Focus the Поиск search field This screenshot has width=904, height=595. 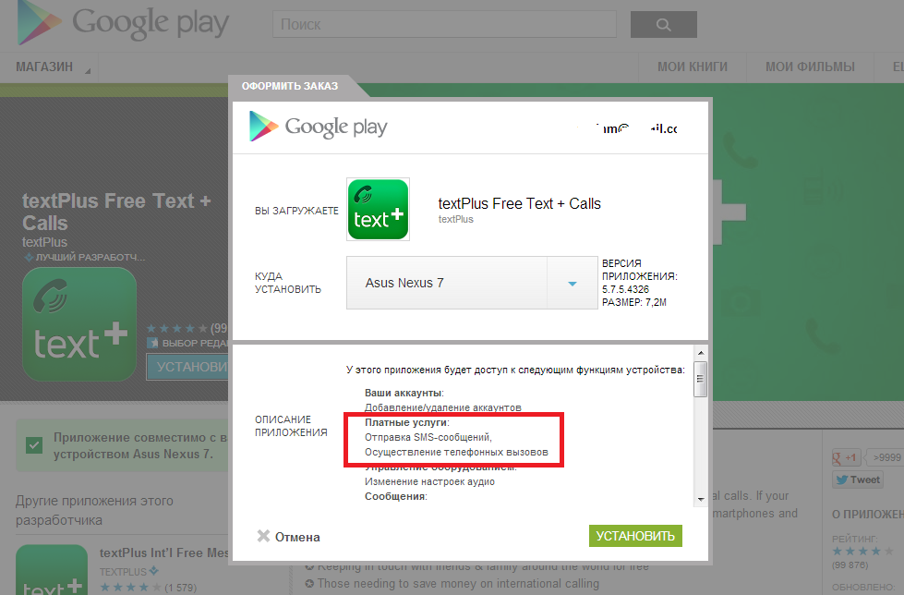[444, 24]
